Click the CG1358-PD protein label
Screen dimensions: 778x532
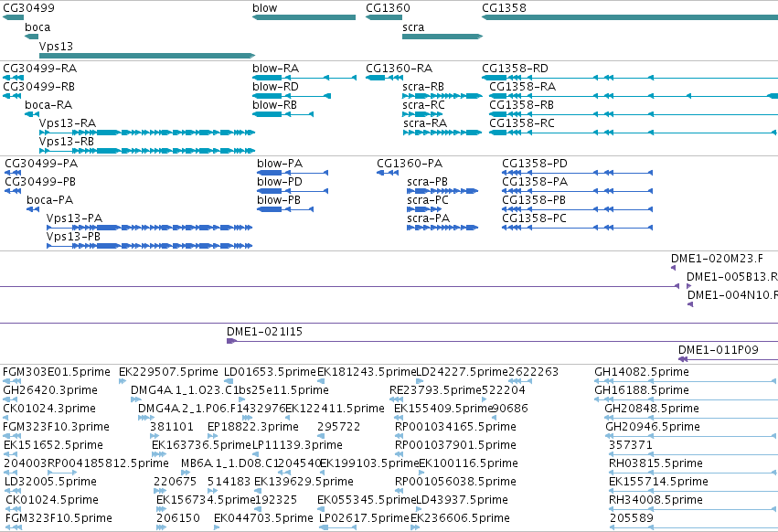tap(535, 164)
